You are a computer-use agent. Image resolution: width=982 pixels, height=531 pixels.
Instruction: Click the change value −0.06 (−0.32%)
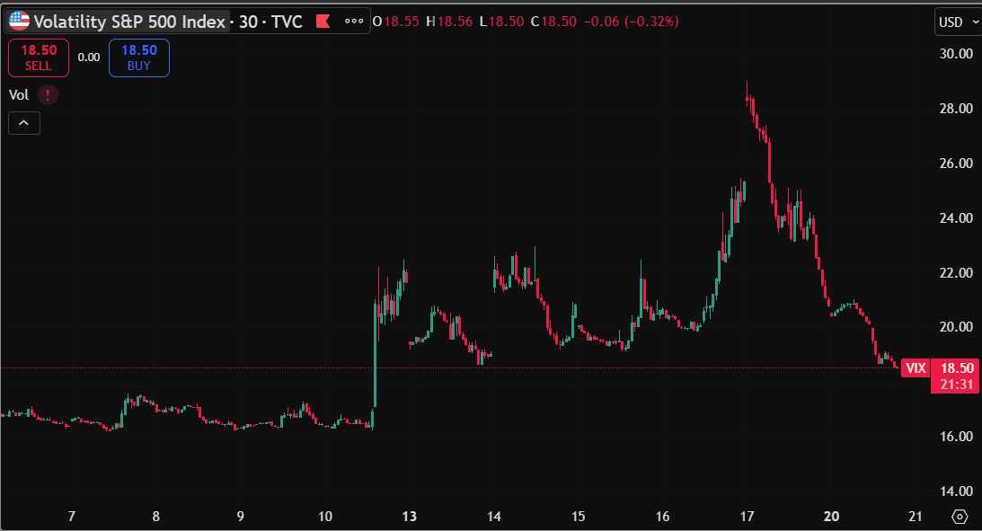[x=632, y=22]
